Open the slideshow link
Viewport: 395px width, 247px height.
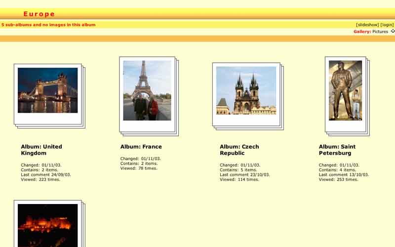pos(367,25)
